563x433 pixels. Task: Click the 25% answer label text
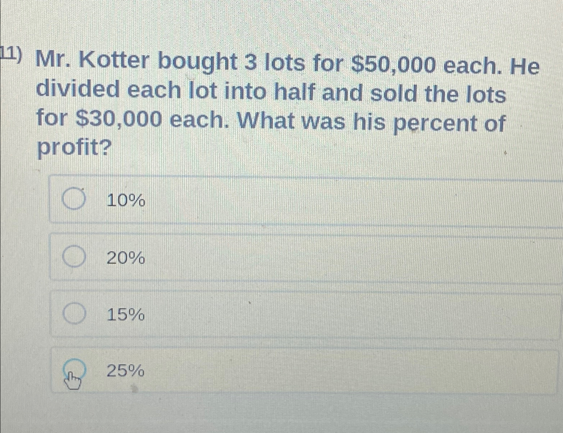(x=126, y=372)
